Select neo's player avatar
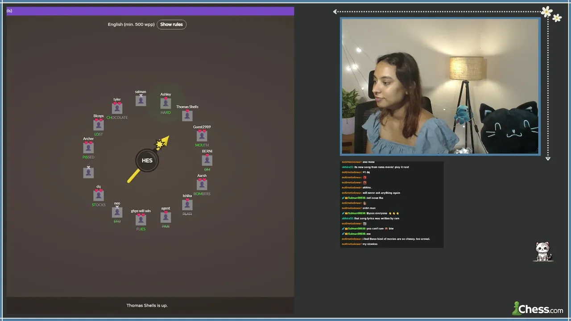 pyautogui.click(x=117, y=212)
